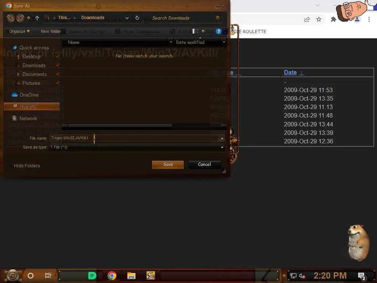Click the horizontal scrollbar thumb in file list
This screenshot has width=377, height=283.
point(120,126)
